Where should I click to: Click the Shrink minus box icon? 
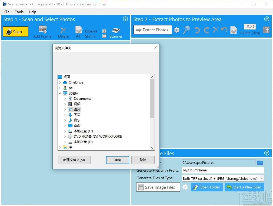[x=104, y=36]
